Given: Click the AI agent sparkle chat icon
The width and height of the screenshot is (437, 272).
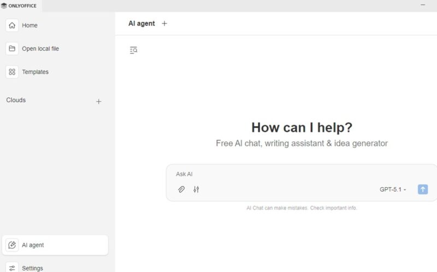Looking at the screenshot, I should pyautogui.click(x=12, y=245).
